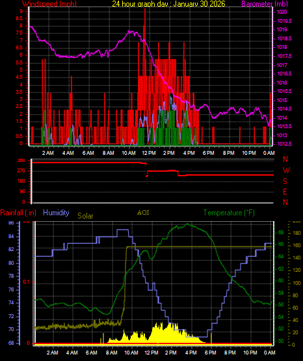Click the S compass direction label
Image resolution: width=303 pixels, height=361 pixels.
285,181
